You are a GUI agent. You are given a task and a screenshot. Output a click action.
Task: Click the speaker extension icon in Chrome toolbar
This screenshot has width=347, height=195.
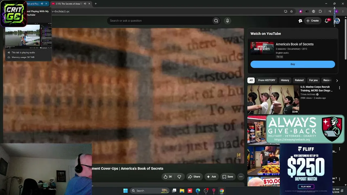(x=307, y=11)
